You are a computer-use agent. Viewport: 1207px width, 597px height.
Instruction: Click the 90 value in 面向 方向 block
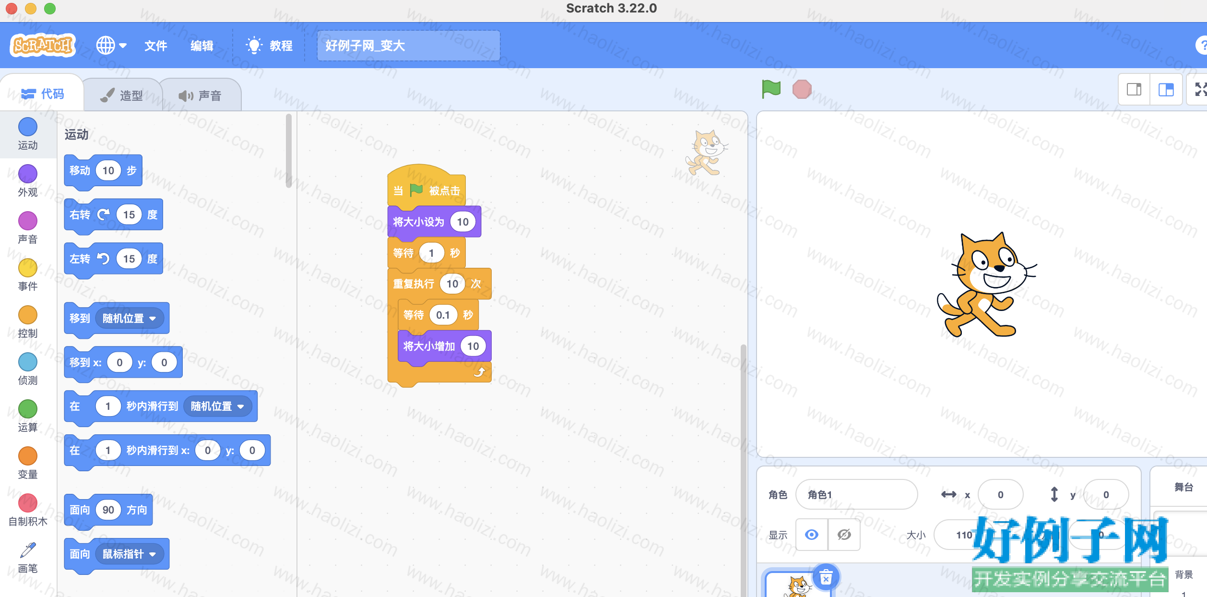point(108,510)
